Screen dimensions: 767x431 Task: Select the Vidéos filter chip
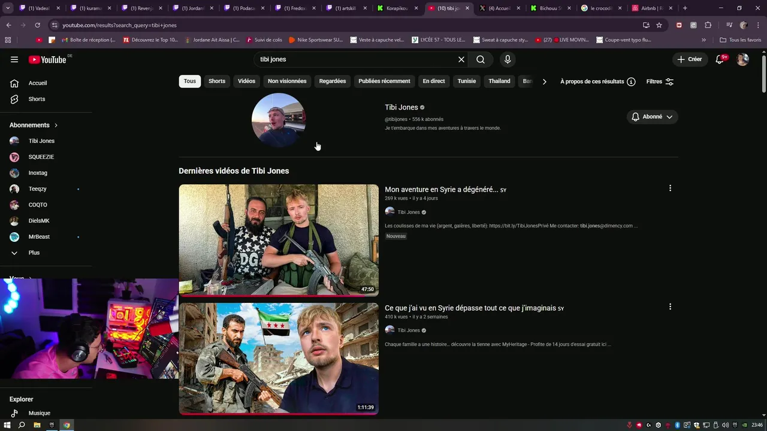tap(246, 81)
